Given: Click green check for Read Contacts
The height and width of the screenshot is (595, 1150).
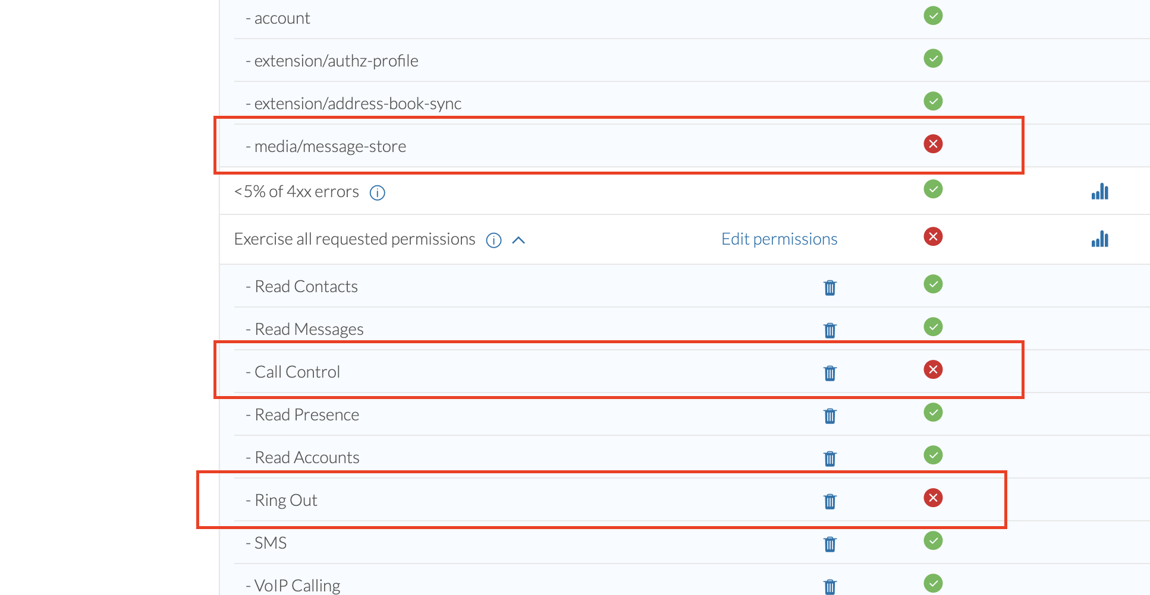Looking at the screenshot, I should [933, 284].
